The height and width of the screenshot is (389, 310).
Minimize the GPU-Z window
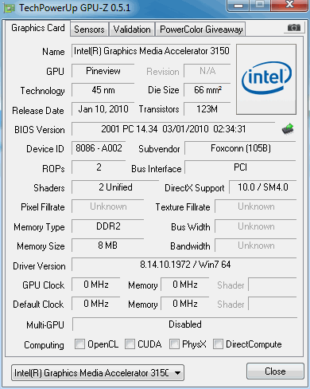pyautogui.click(x=238, y=6)
